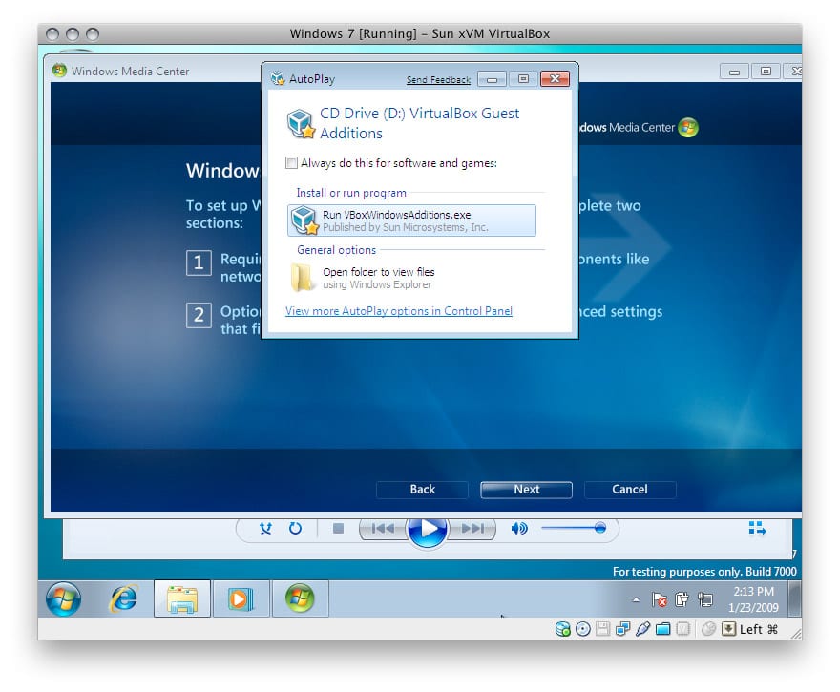The width and height of the screenshot is (840, 692).
Task: Minimize the VirtualBox window with yellow button
Action: click(73, 34)
